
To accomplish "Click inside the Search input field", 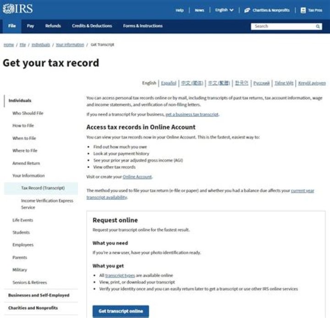I will point(282,27).
